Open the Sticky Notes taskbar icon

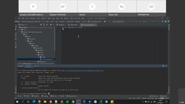[112, 102]
